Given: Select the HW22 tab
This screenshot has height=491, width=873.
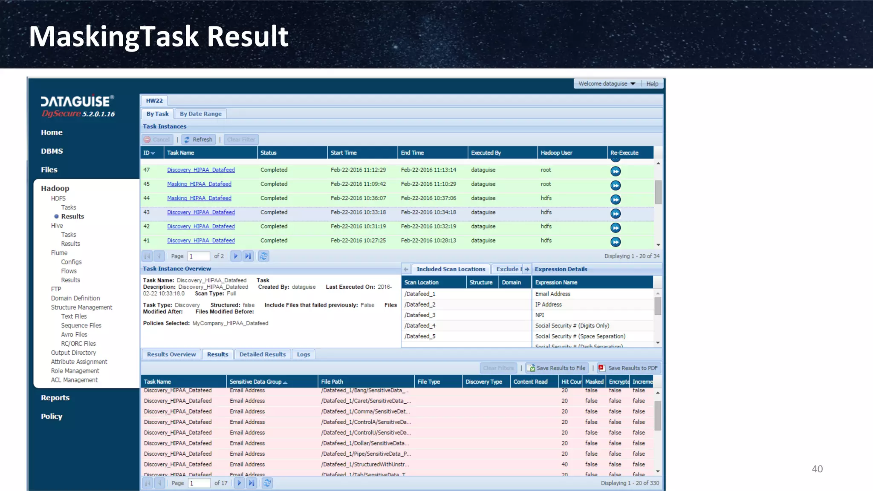Looking at the screenshot, I should [154, 100].
